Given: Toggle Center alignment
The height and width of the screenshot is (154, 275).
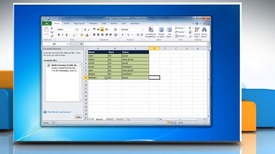Looking at the screenshot, I should click(x=98, y=35).
